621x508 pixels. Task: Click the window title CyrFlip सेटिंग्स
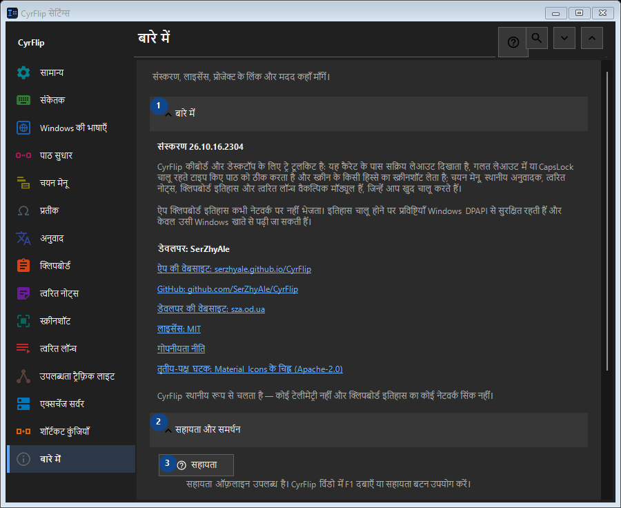(45, 14)
